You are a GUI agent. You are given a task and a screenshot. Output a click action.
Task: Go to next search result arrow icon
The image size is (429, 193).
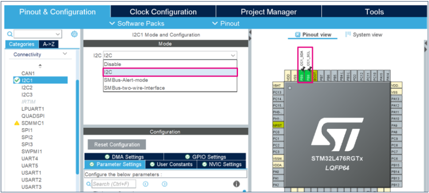click(x=164, y=184)
